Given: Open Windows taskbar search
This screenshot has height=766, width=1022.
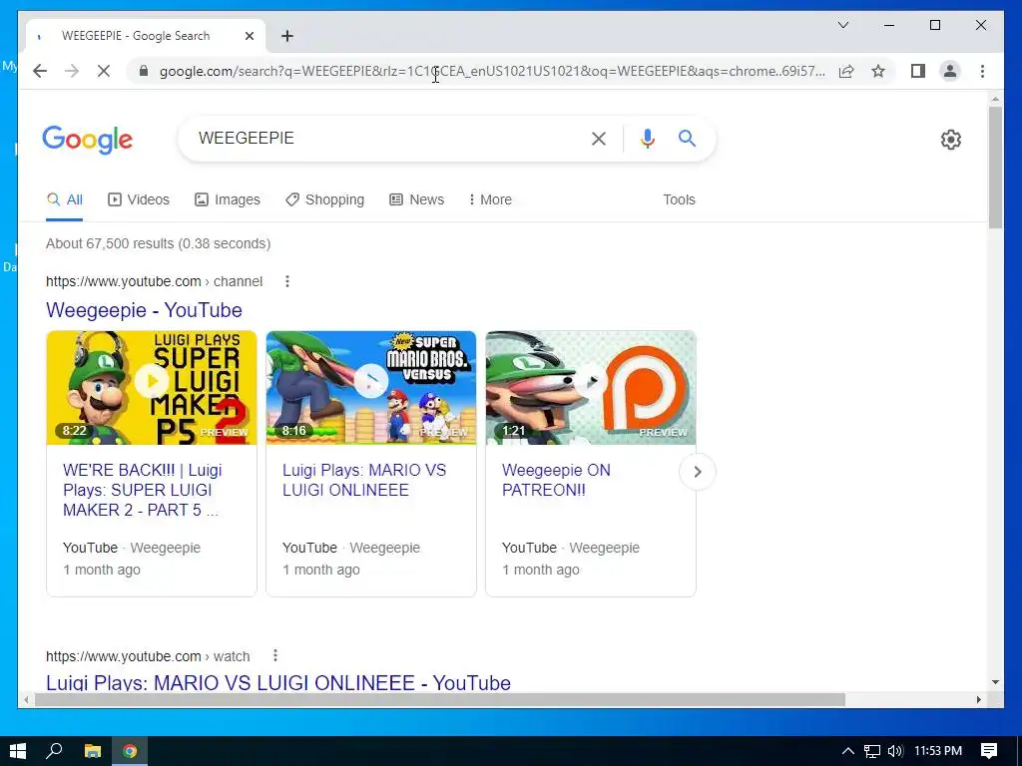Looking at the screenshot, I should [x=54, y=751].
